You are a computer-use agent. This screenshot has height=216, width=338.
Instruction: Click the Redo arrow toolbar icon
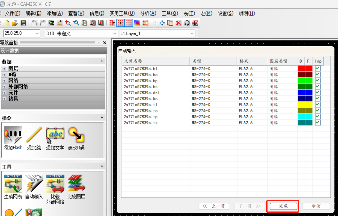43,23
